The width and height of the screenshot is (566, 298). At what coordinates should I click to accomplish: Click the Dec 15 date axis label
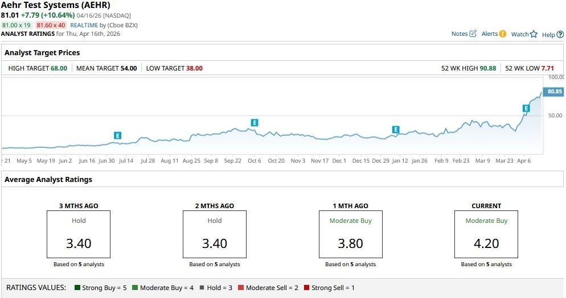361,161
